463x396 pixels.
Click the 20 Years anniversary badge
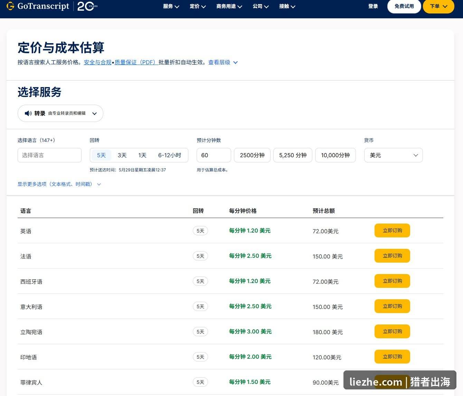tap(87, 6)
